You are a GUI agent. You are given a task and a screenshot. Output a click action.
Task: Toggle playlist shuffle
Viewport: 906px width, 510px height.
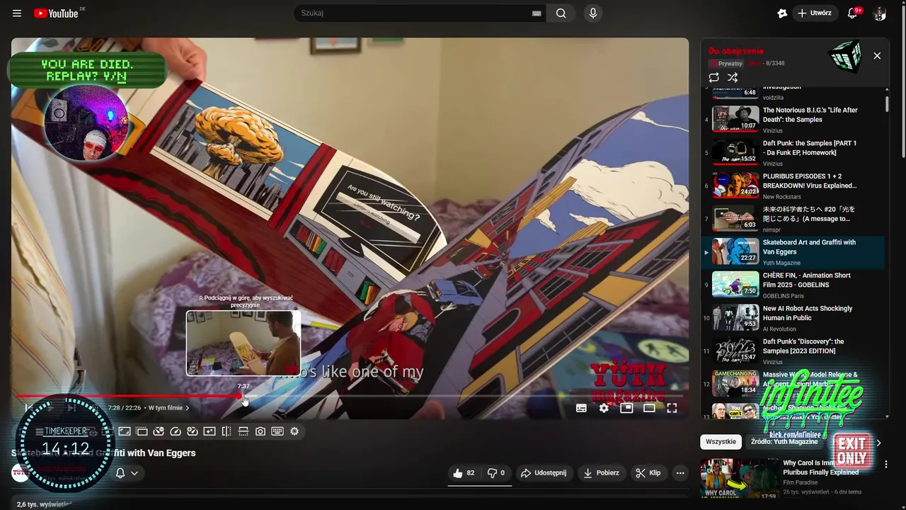pos(733,77)
